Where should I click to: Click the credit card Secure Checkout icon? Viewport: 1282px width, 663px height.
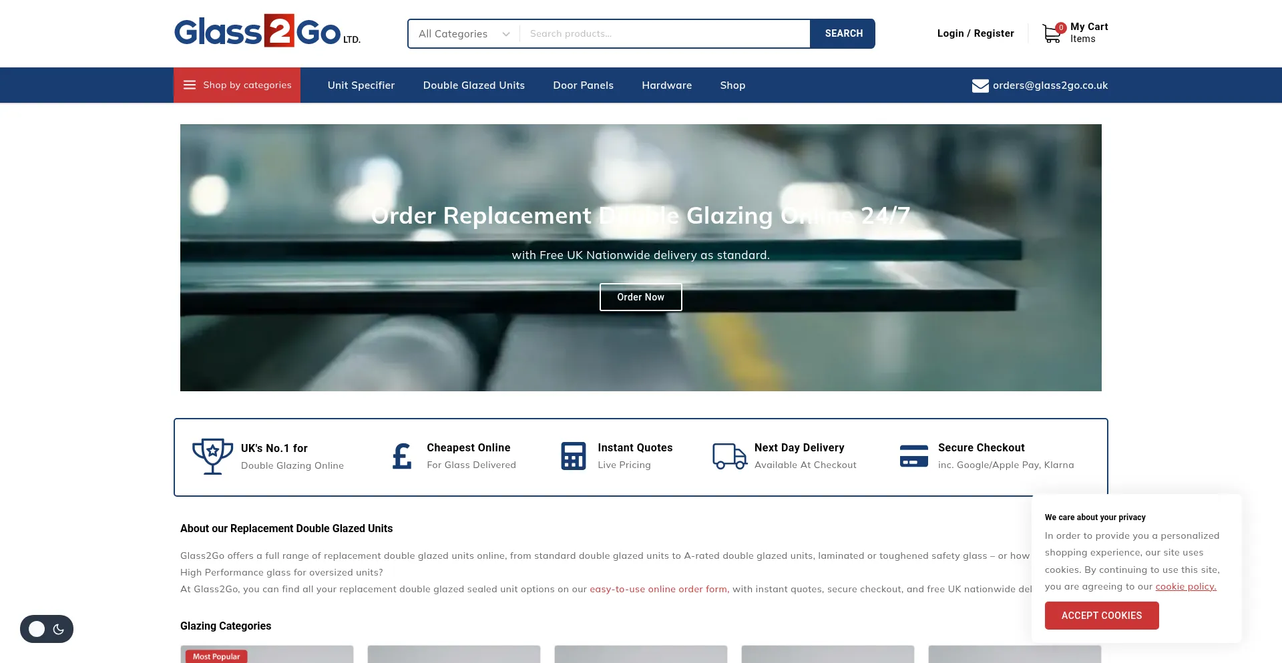913,457
